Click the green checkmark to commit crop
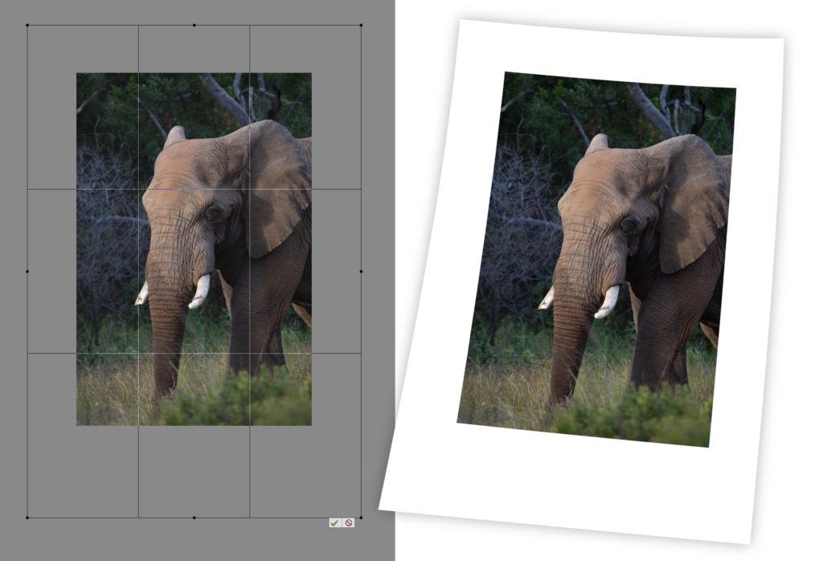Screen dimensions: 823x561 pos(334,523)
